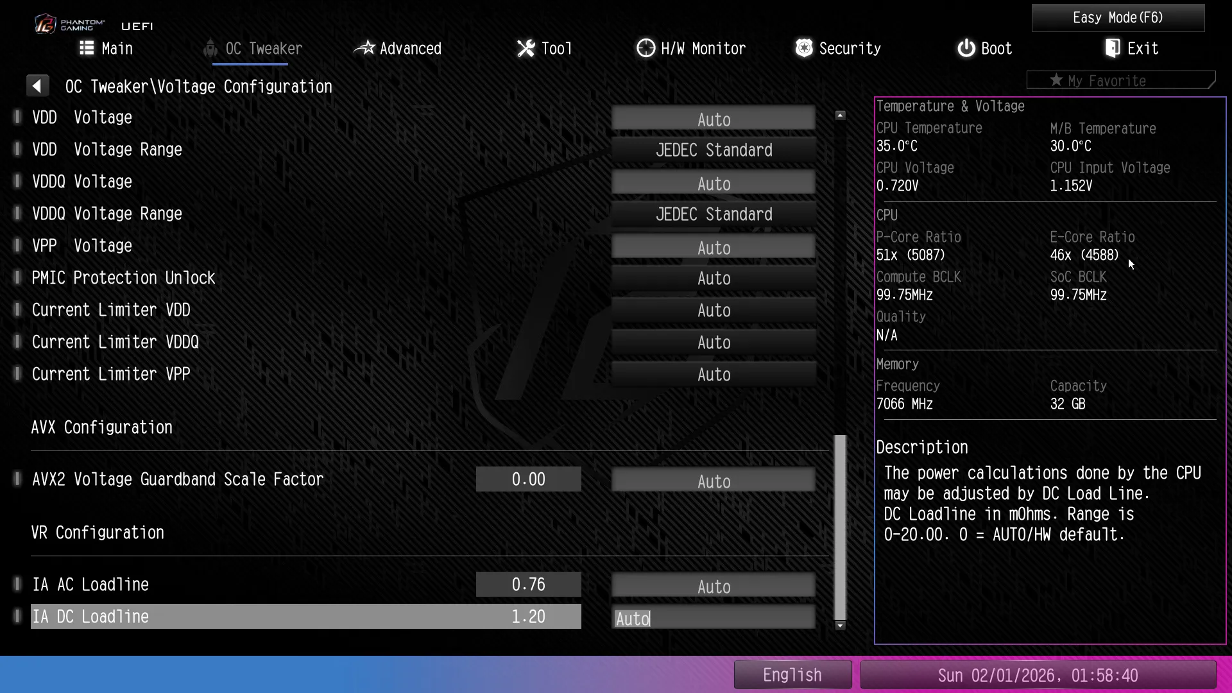Viewport: 1232px width, 693px height.
Task: Click the back arrow icon beside the breadcrumb
Action: 37,86
